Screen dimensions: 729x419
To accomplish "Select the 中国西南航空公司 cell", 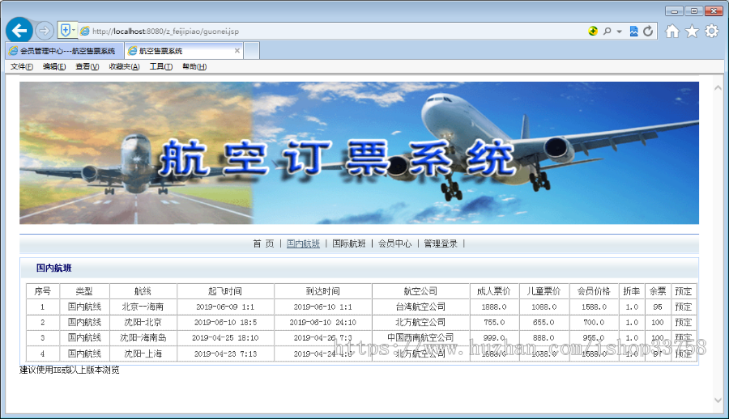I will click(x=420, y=337).
